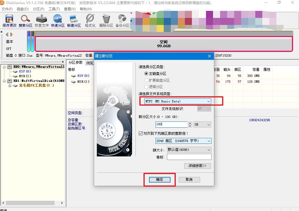Open the 磁盘(D) menu
The image size is (299, 211).
tap(23, 9)
